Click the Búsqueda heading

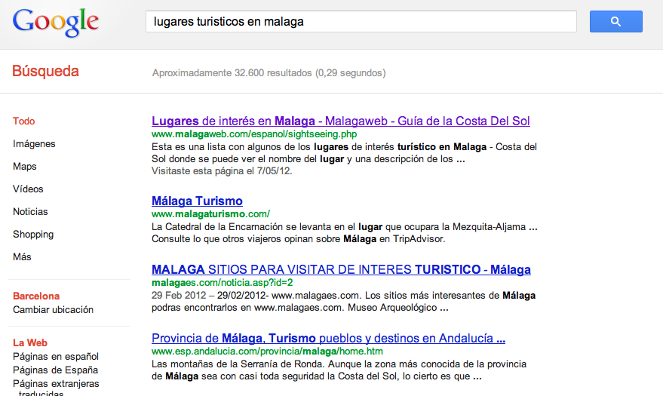(45, 72)
